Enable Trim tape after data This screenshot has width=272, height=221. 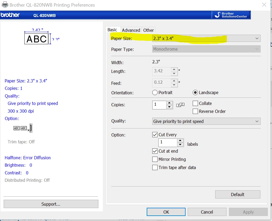point(155,167)
